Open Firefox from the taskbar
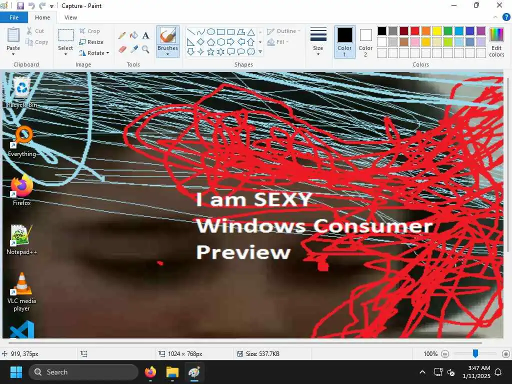512x384 pixels. coord(150,372)
